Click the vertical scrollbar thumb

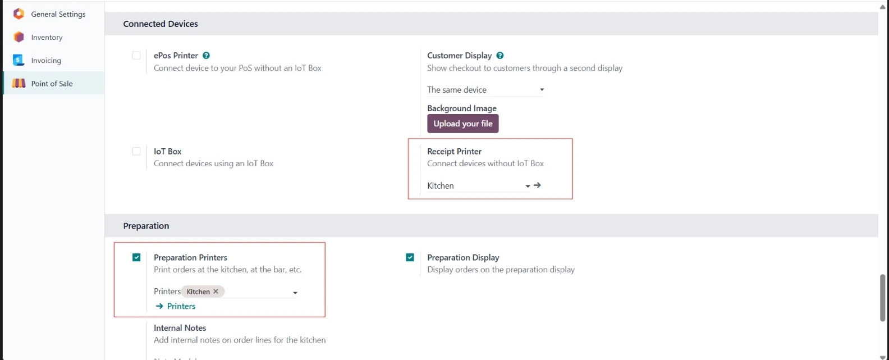click(x=882, y=298)
